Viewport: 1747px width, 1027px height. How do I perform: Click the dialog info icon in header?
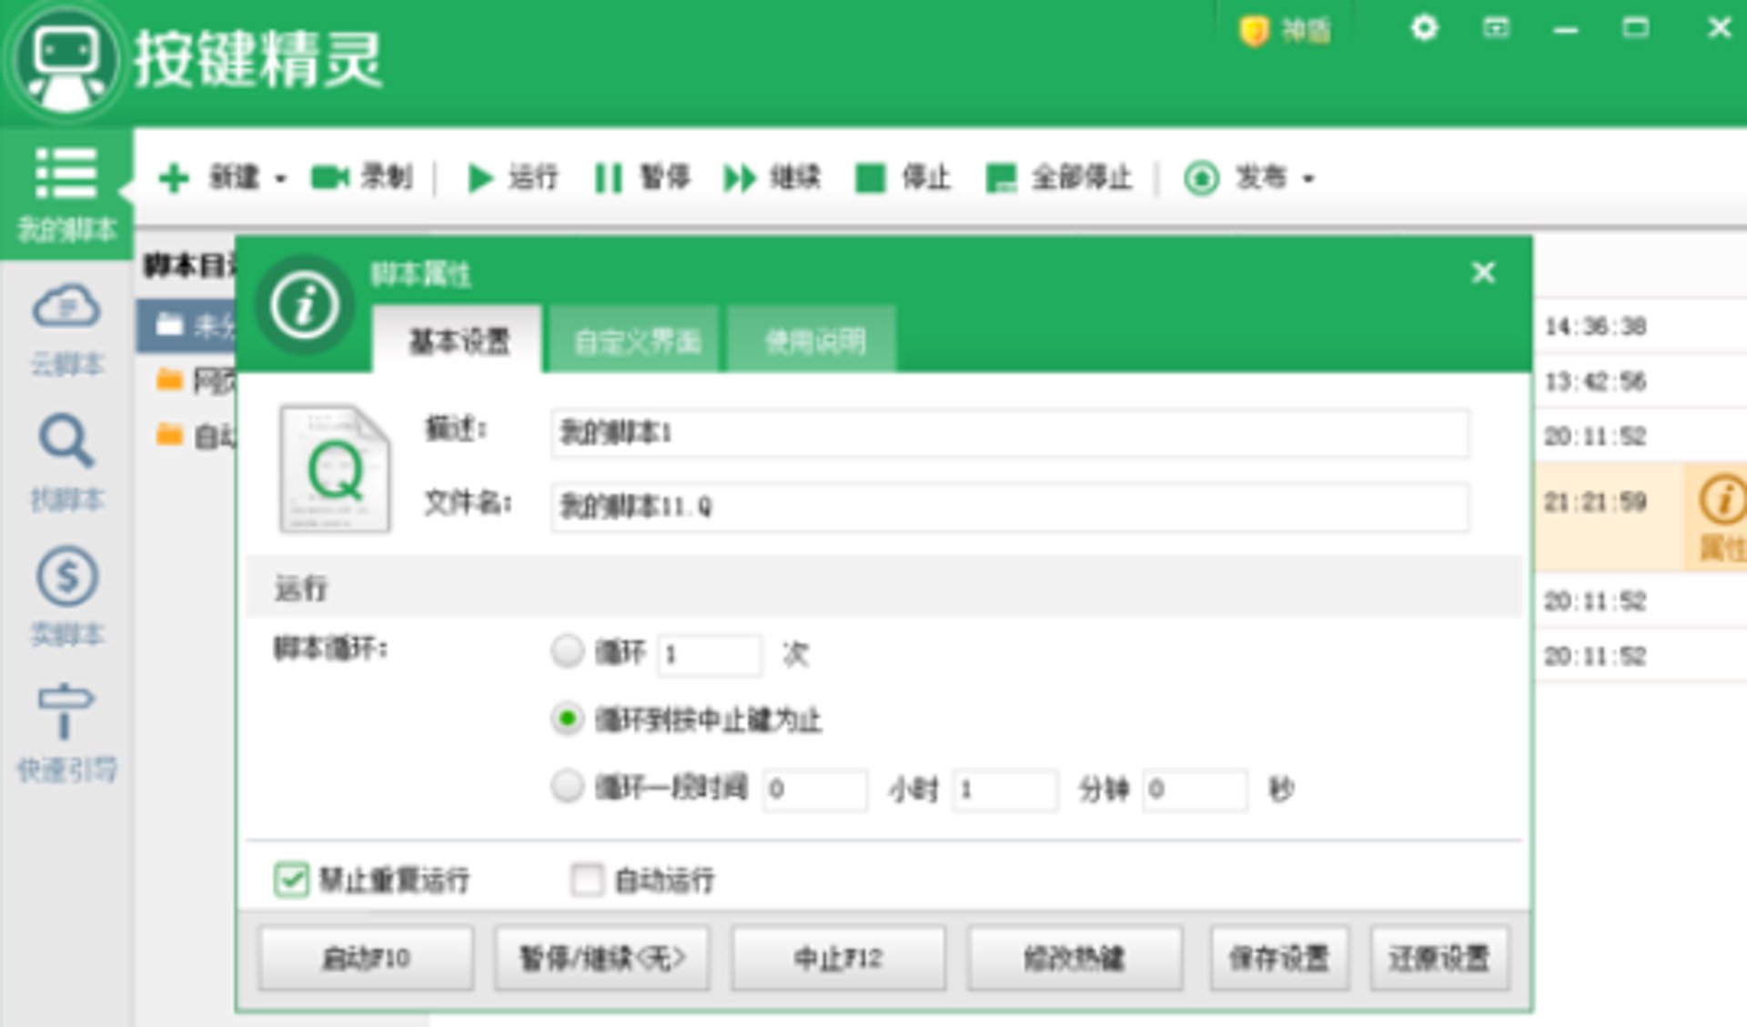pyautogui.click(x=304, y=305)
